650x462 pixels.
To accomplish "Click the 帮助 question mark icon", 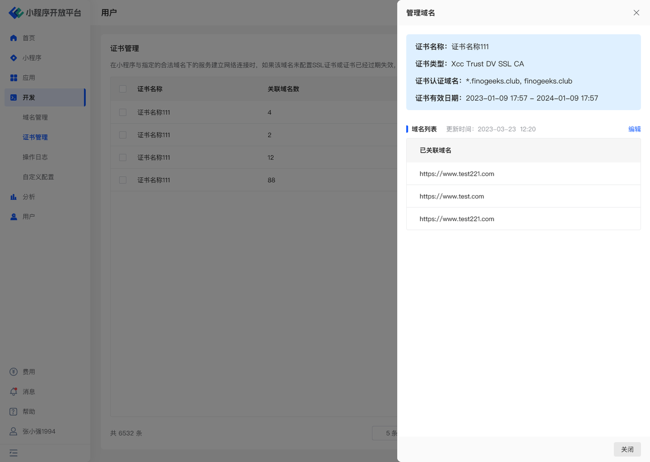I will (14, 412).
